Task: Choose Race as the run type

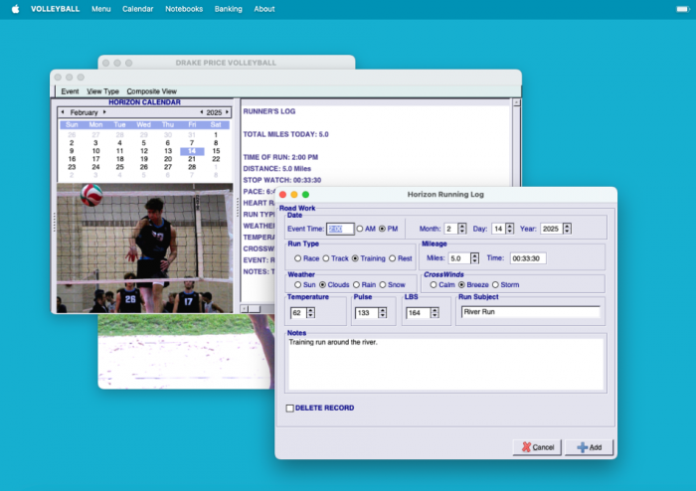Action: pos(298,258)
